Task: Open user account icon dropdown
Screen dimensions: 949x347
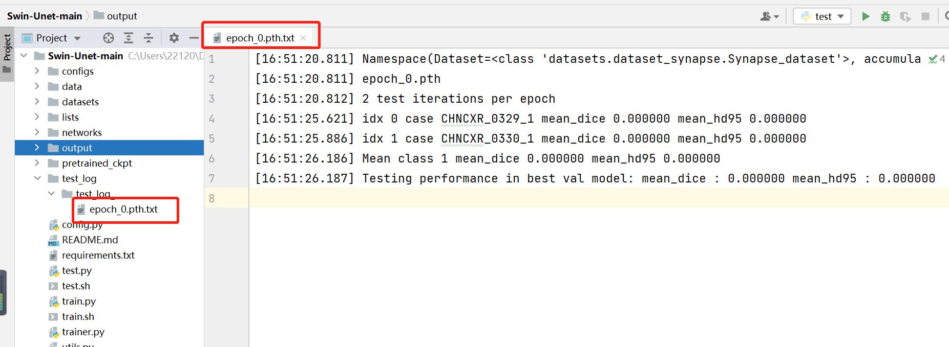Action: 769,16
